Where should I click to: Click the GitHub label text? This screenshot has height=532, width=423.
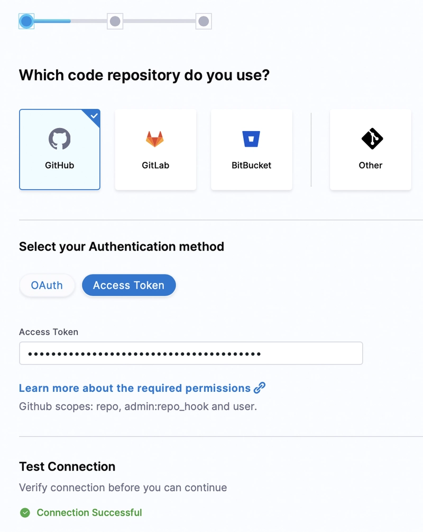point(60,165)
